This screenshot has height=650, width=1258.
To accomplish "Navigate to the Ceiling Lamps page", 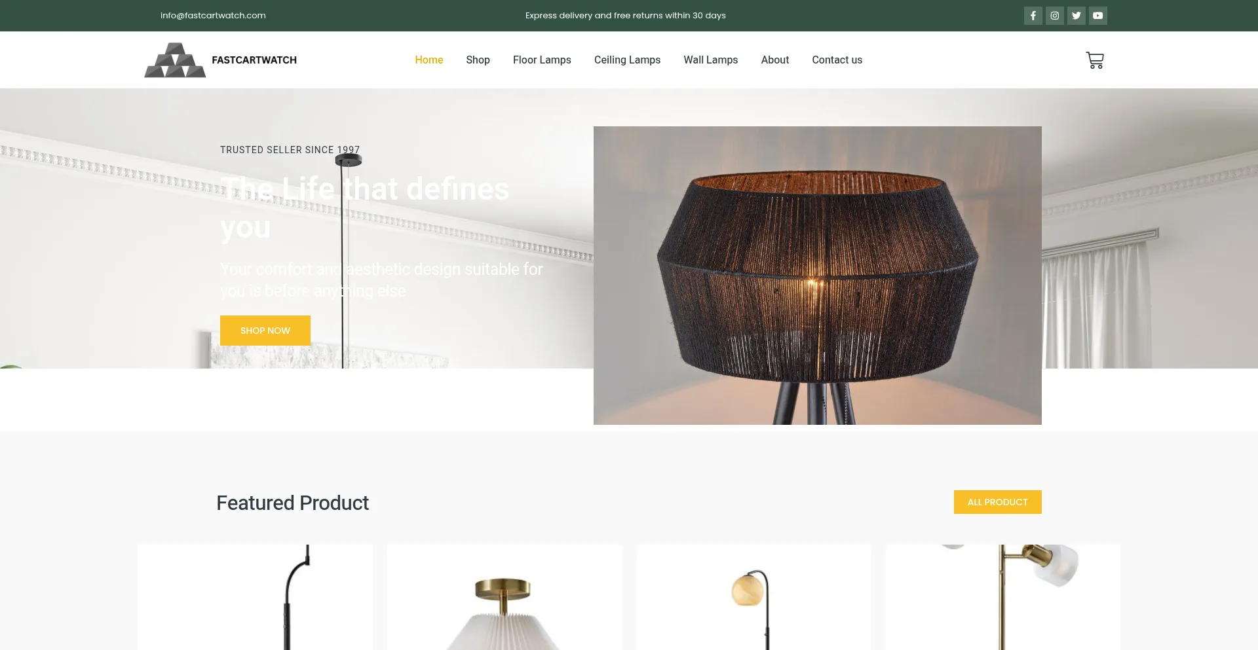I will (x=627, y=60).
